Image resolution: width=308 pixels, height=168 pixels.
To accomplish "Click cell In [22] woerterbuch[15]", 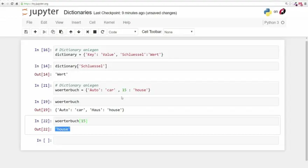I will 166,121.
